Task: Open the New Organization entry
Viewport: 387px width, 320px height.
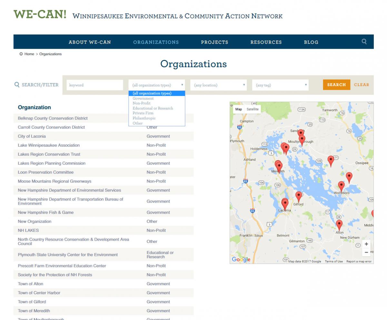Action: coord(35,221)
